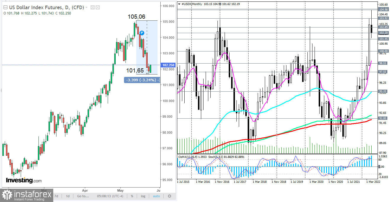Image resolution: width=390 pixels, height=202 pixels.
Task: Toggle percent scale with the % button
Action: (x=132, y=196)
